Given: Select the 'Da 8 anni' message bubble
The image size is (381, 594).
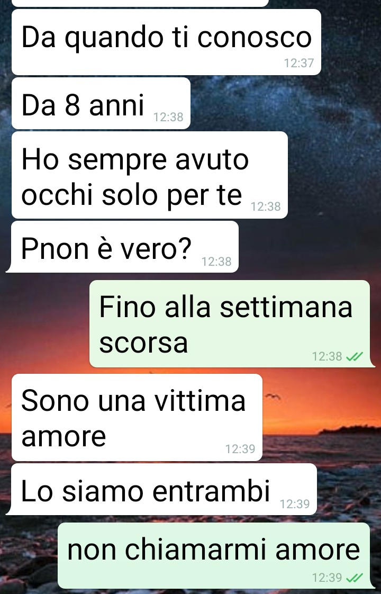Looking at the screenshot, I should pyautogui.click(x=101, y=103).
